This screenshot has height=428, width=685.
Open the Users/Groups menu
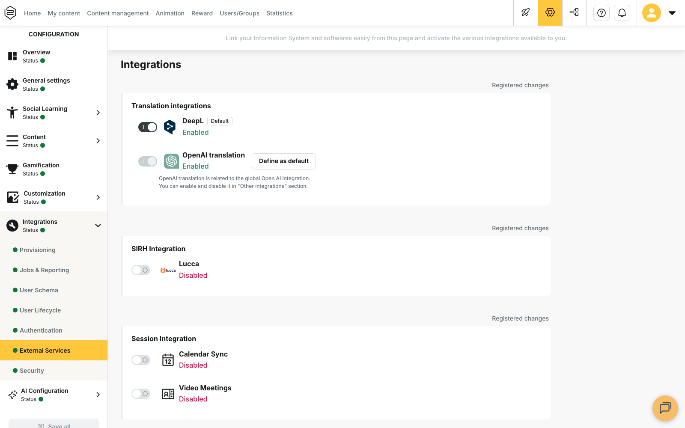point(240,13)
